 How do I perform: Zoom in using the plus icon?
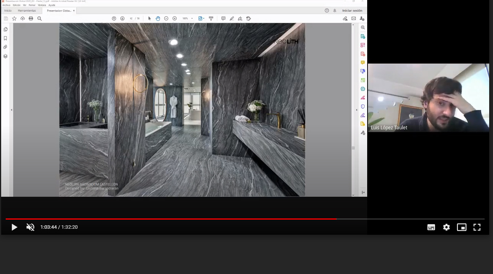coord(175,18)
